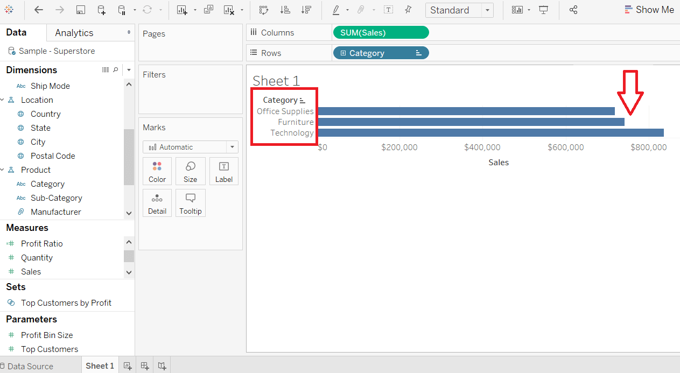This screenshot has width=680, height=373.
Task: Open show/hide cards dropdown arrow
Action: (529, 10)
